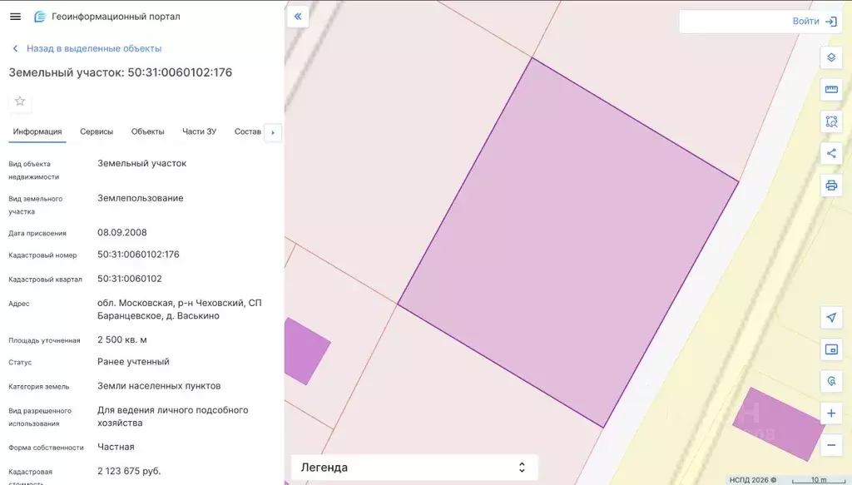
Task: Go back via Назад в выделенные объекты
Action: [93, 49]
